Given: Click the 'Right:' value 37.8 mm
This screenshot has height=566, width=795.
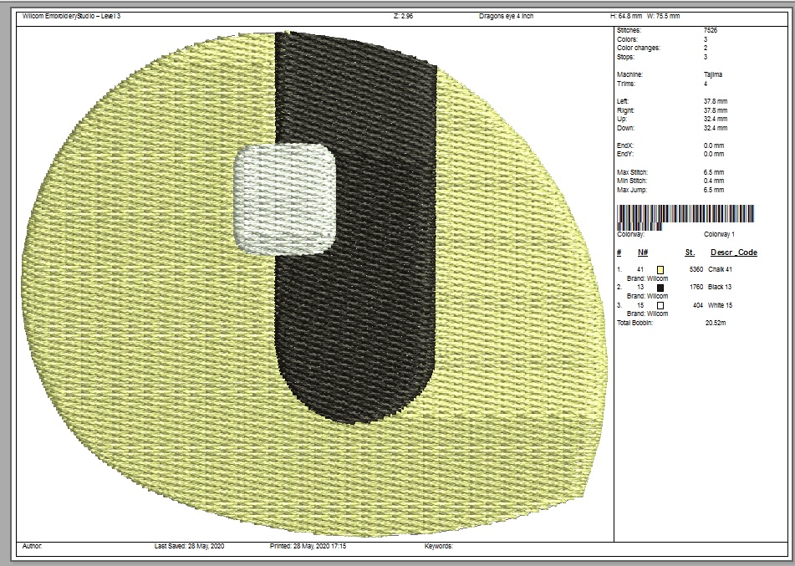Looking at the screenshot, I should 716,110.
